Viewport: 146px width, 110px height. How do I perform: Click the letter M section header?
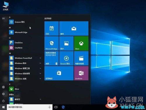coord(10,28)
